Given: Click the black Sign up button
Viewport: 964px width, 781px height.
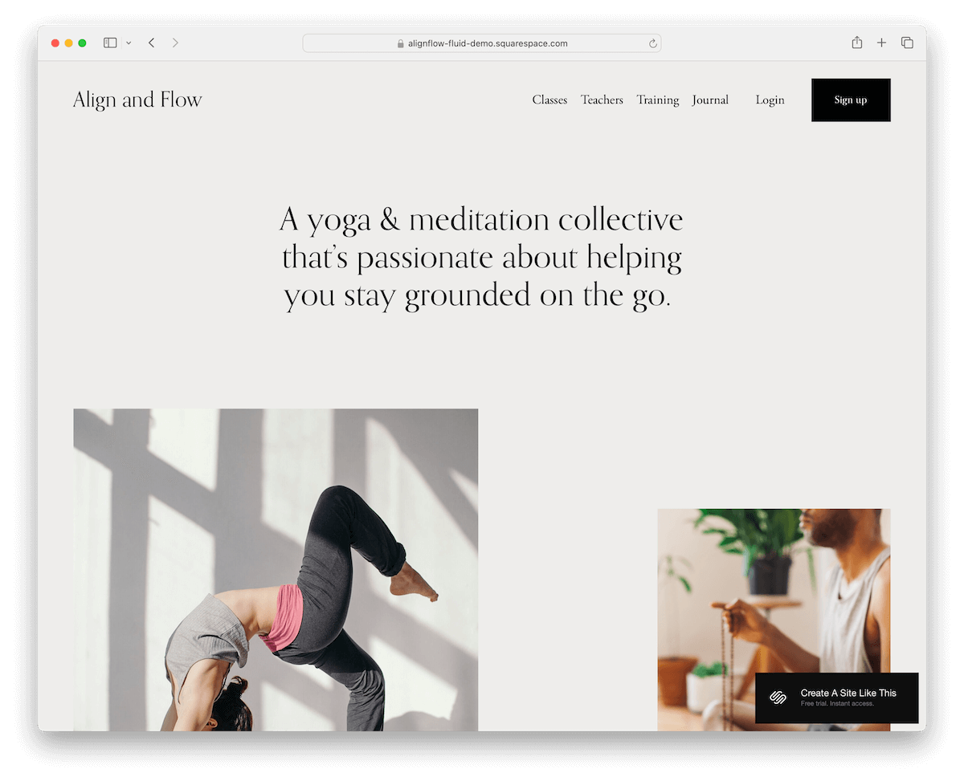Looking at the screenshot, I should point(851,100).
